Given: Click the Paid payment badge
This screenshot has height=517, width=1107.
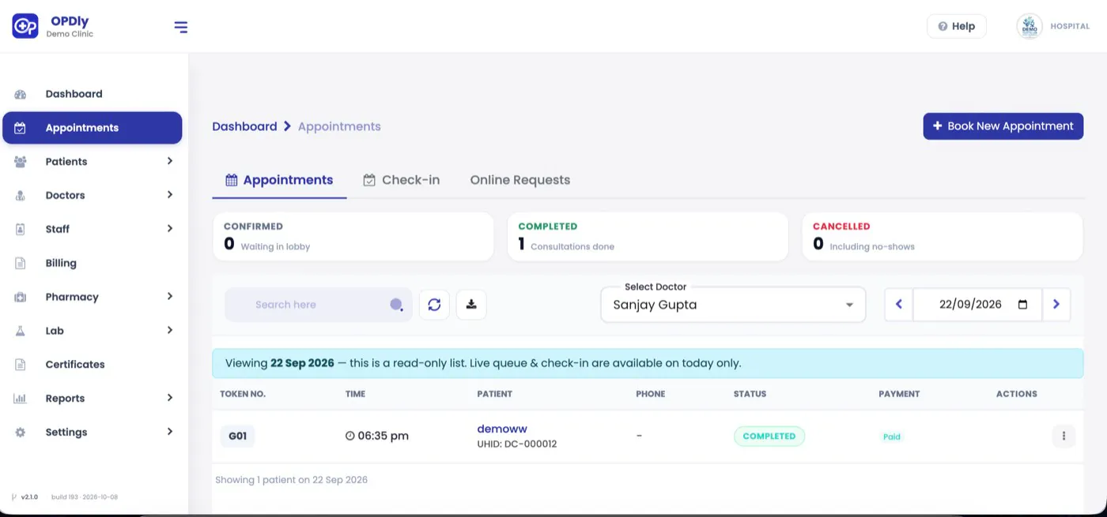Looking at the screenshot, I should pyautogui.click(x=892, y=436).
